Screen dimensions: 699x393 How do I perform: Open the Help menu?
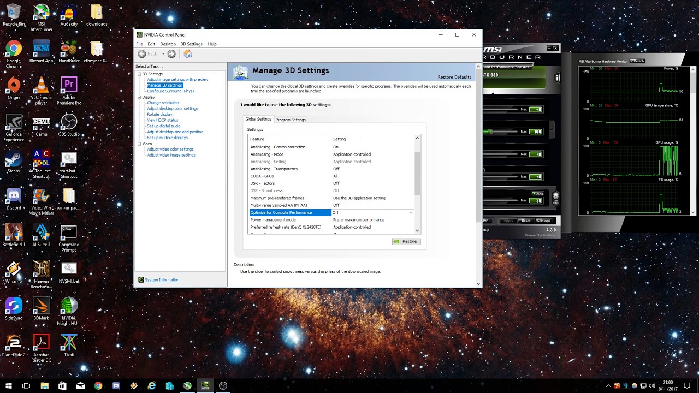click(212, 44)
